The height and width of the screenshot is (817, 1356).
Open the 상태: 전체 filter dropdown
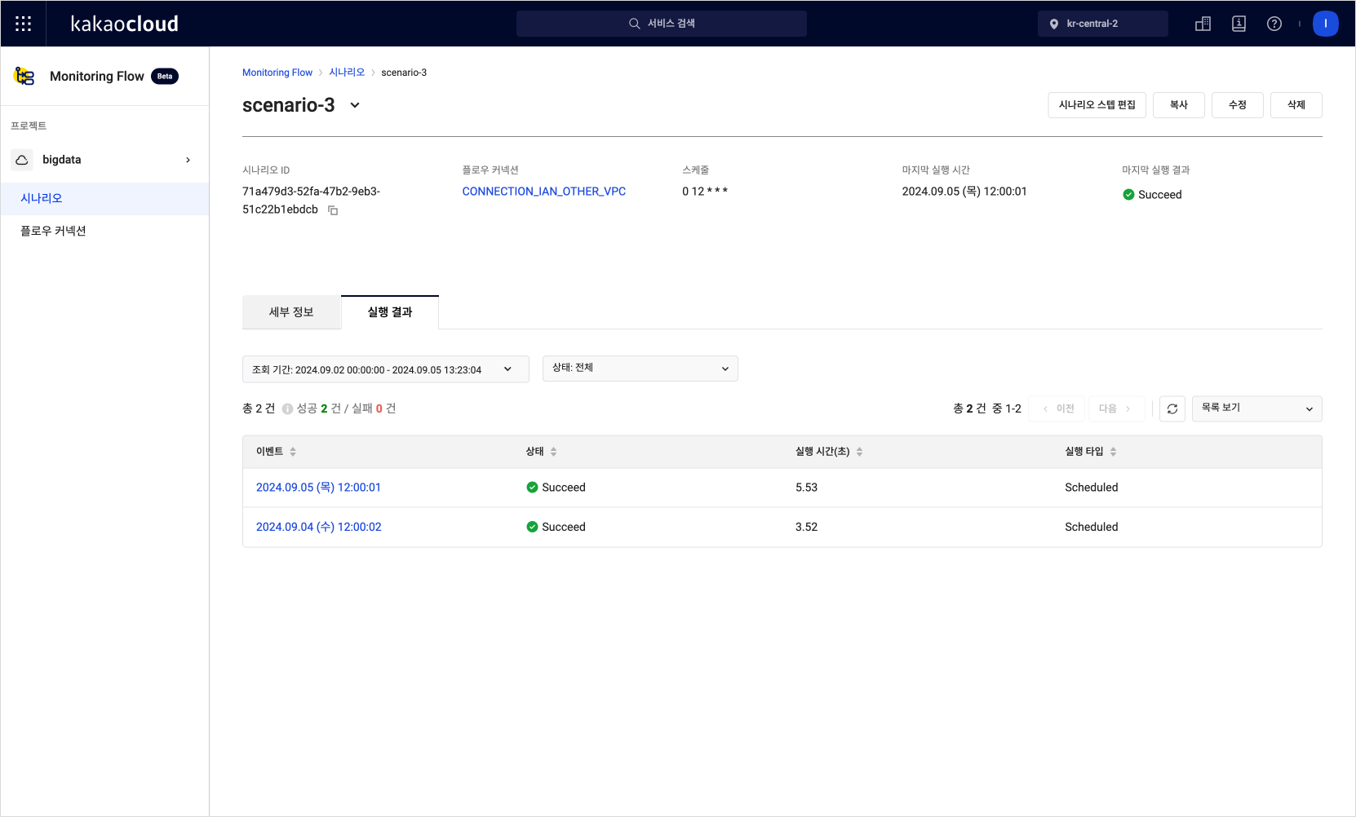coord(640,369)
